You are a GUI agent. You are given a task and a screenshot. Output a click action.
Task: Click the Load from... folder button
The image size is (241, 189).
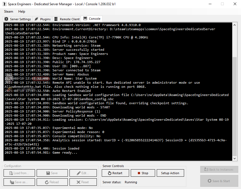coord(19,173)
